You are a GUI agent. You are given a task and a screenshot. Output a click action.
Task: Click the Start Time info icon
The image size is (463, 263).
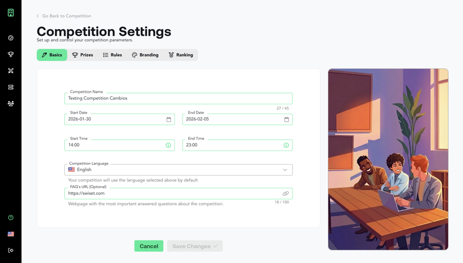[x=168, y=145]
